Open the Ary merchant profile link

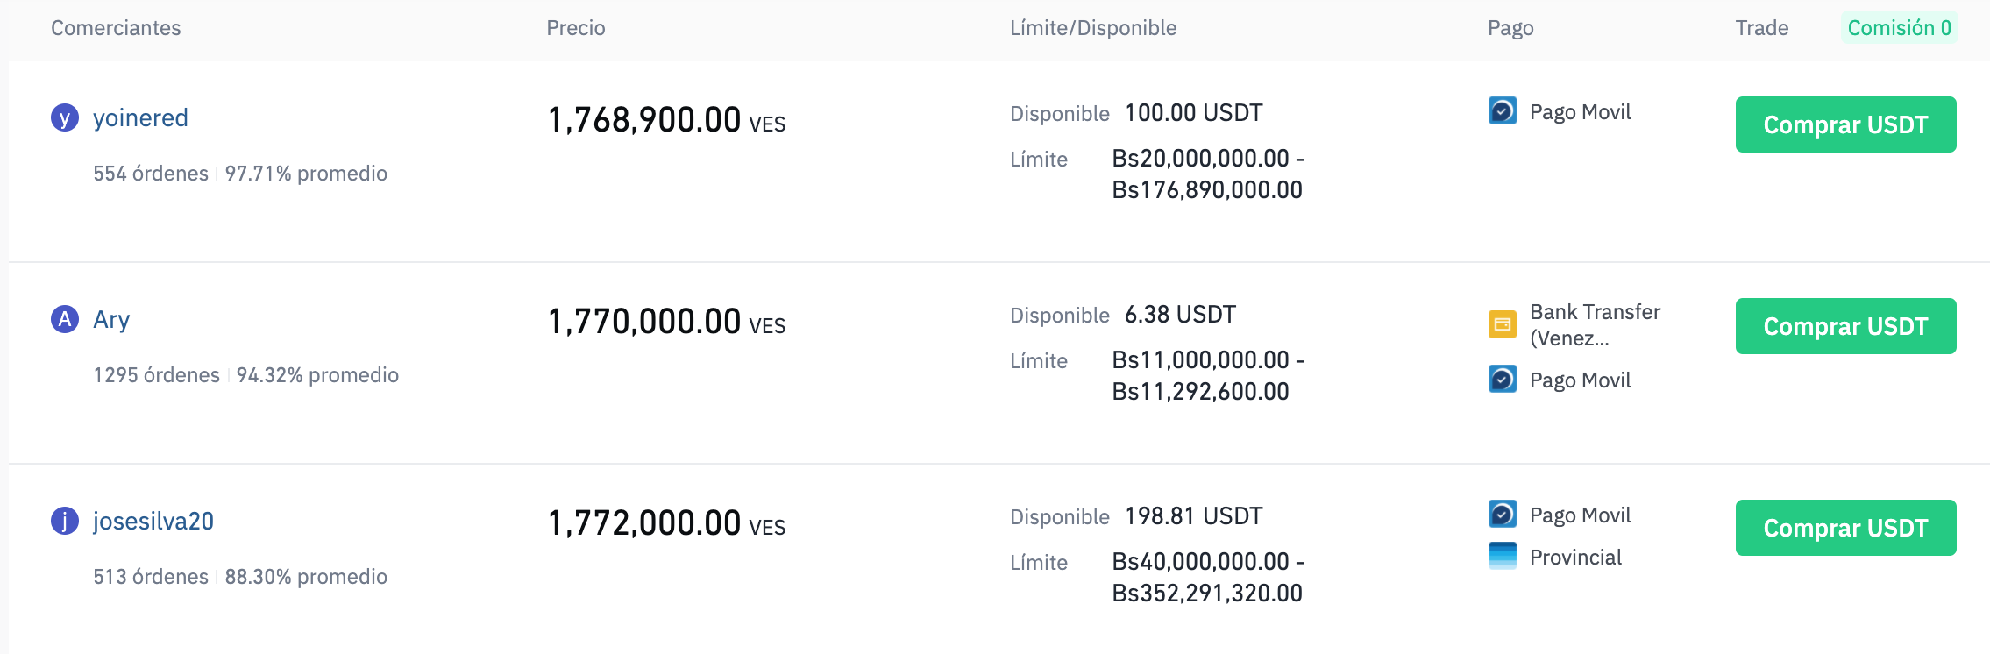(111, 319)
